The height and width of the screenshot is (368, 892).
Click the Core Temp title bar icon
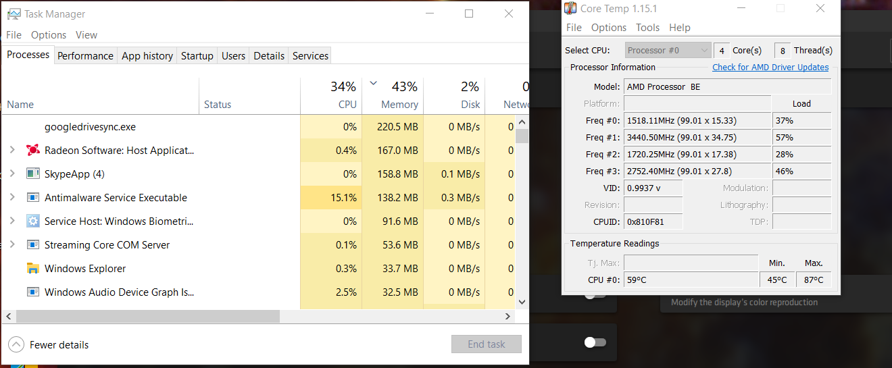pos(570,9)
